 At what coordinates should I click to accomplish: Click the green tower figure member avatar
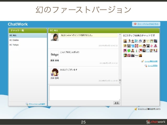[136, 51]
